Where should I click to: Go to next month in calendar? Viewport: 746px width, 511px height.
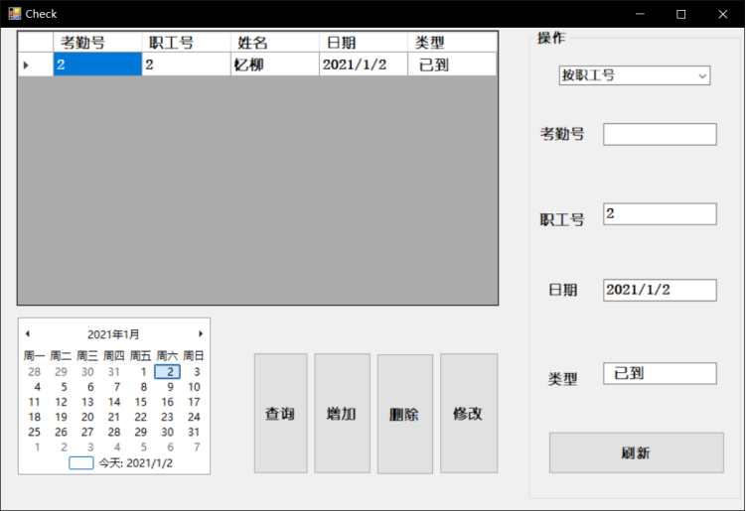pyautogui.click(x=201, y=333)
